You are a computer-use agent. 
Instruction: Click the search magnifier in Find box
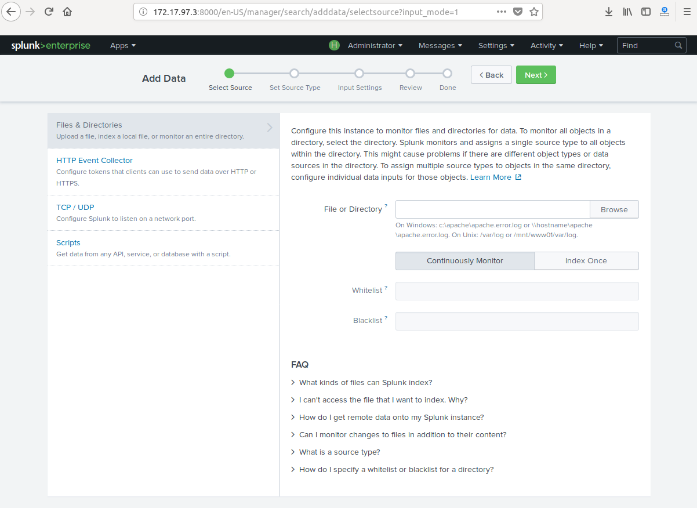[678, 45]
